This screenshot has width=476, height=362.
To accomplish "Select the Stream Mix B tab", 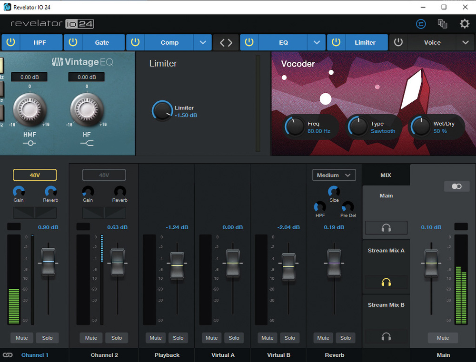I will [x=386, y=305].
